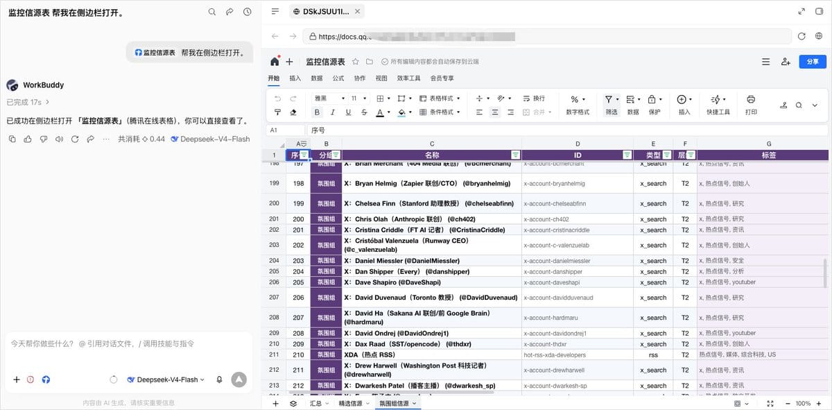Click the send arrow button in the chat input
This screenshot has height=410, width=832.
tap(239, 379)
